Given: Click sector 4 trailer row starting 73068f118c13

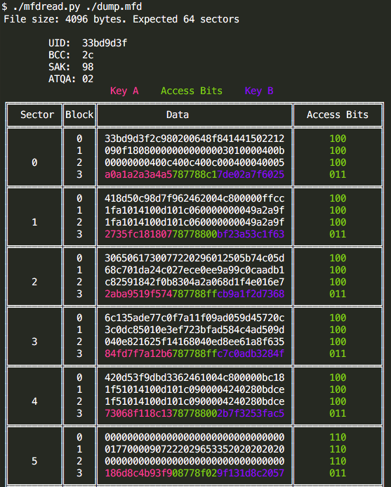Looking at the screenshot, I should [x=194, y=413].
